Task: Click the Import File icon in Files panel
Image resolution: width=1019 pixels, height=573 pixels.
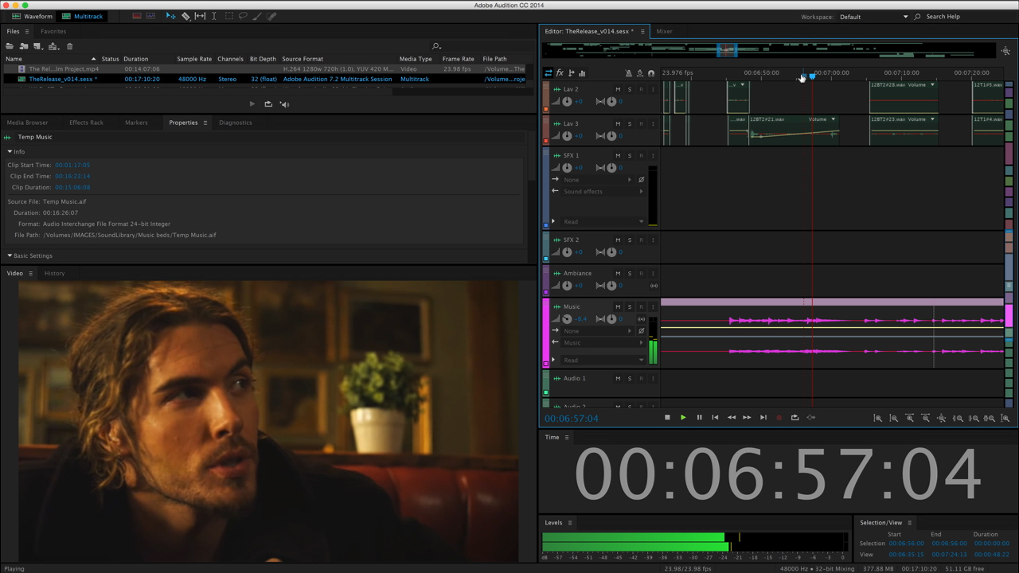Action: (24, 46)
